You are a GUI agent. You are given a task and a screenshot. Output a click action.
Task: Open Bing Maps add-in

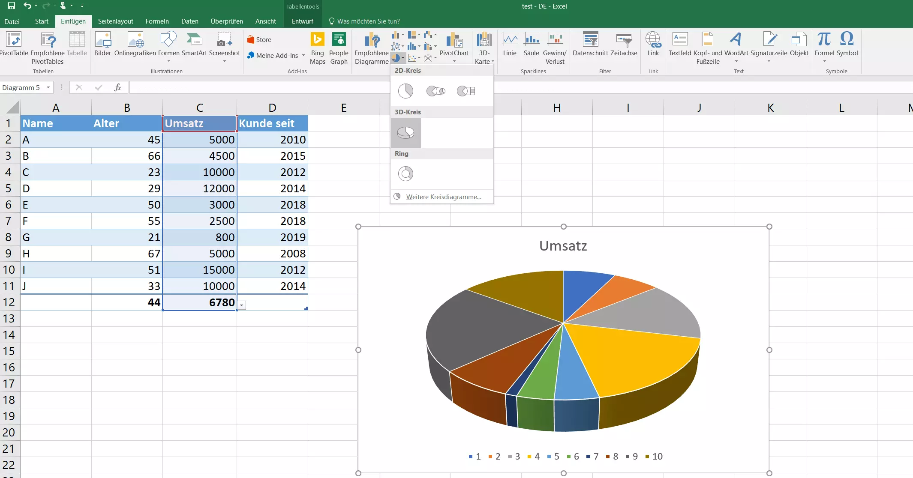(x=317, y=48)
